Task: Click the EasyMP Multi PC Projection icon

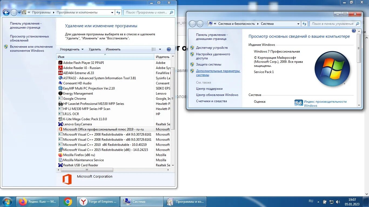Action: click(x=61, y=88)
